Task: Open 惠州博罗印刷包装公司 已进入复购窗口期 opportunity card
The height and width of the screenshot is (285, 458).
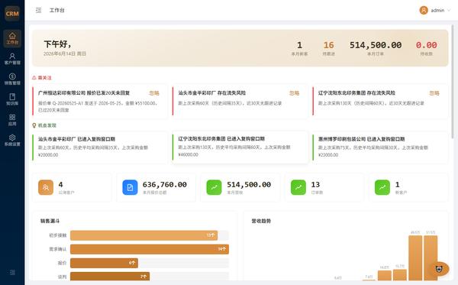Action: tap(380, 147)
